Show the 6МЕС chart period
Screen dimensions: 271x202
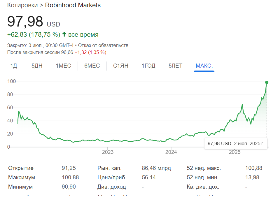tap(92, 66)
